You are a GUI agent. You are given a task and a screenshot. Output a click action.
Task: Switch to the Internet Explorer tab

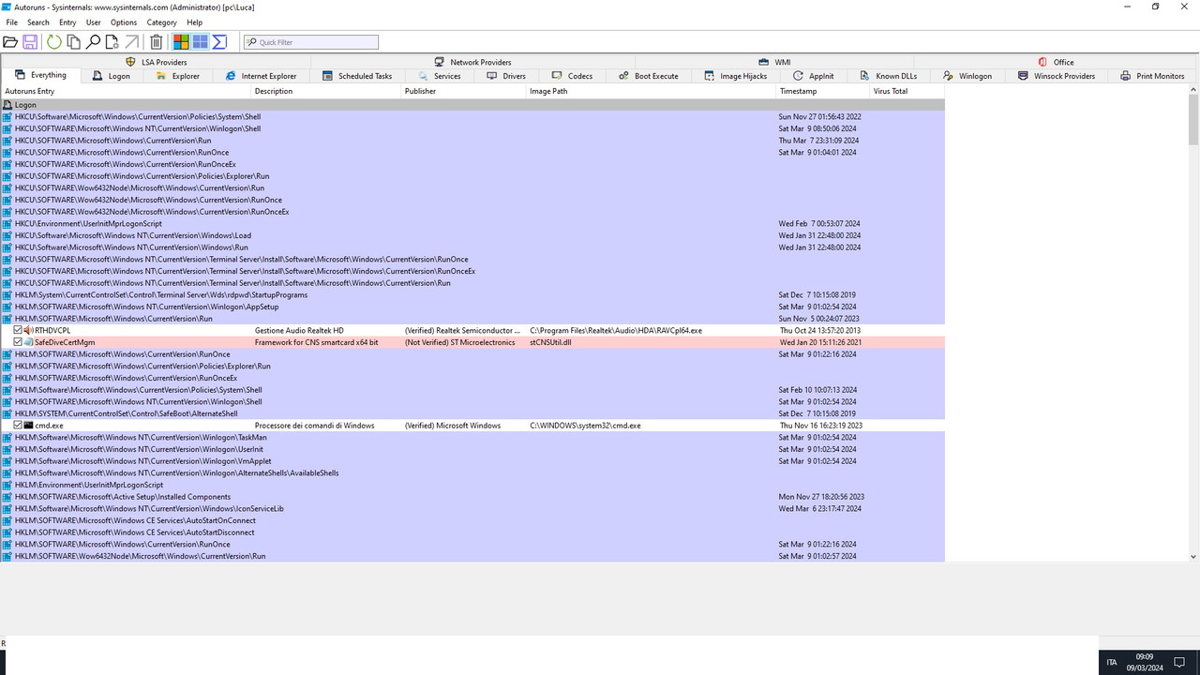pyautogui.click(x=262, y=76)
